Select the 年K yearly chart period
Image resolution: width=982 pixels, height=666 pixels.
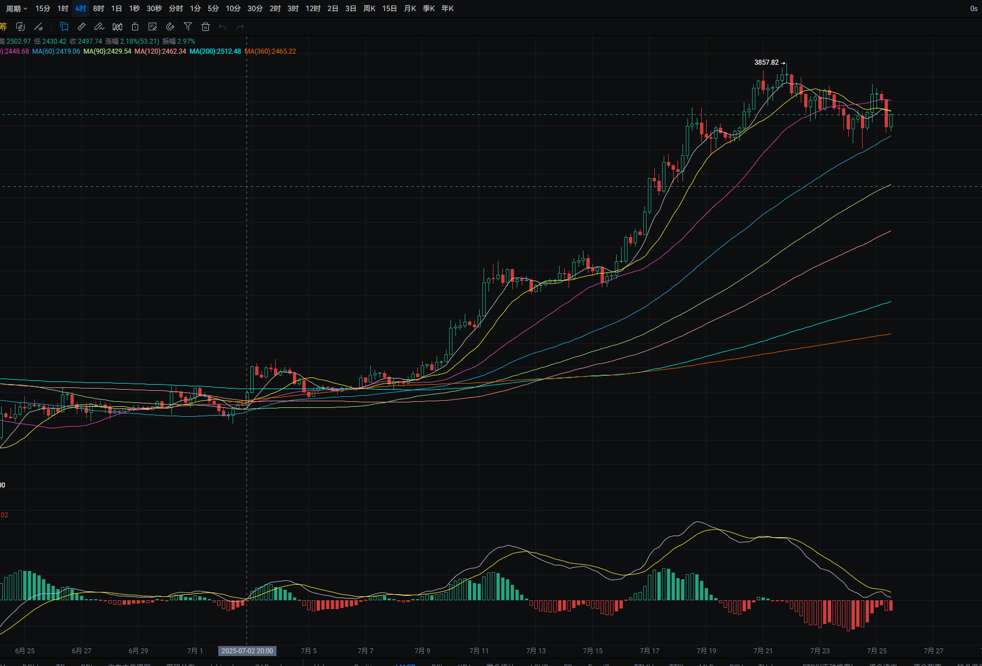pyautogui.click(x=448, y=8)
